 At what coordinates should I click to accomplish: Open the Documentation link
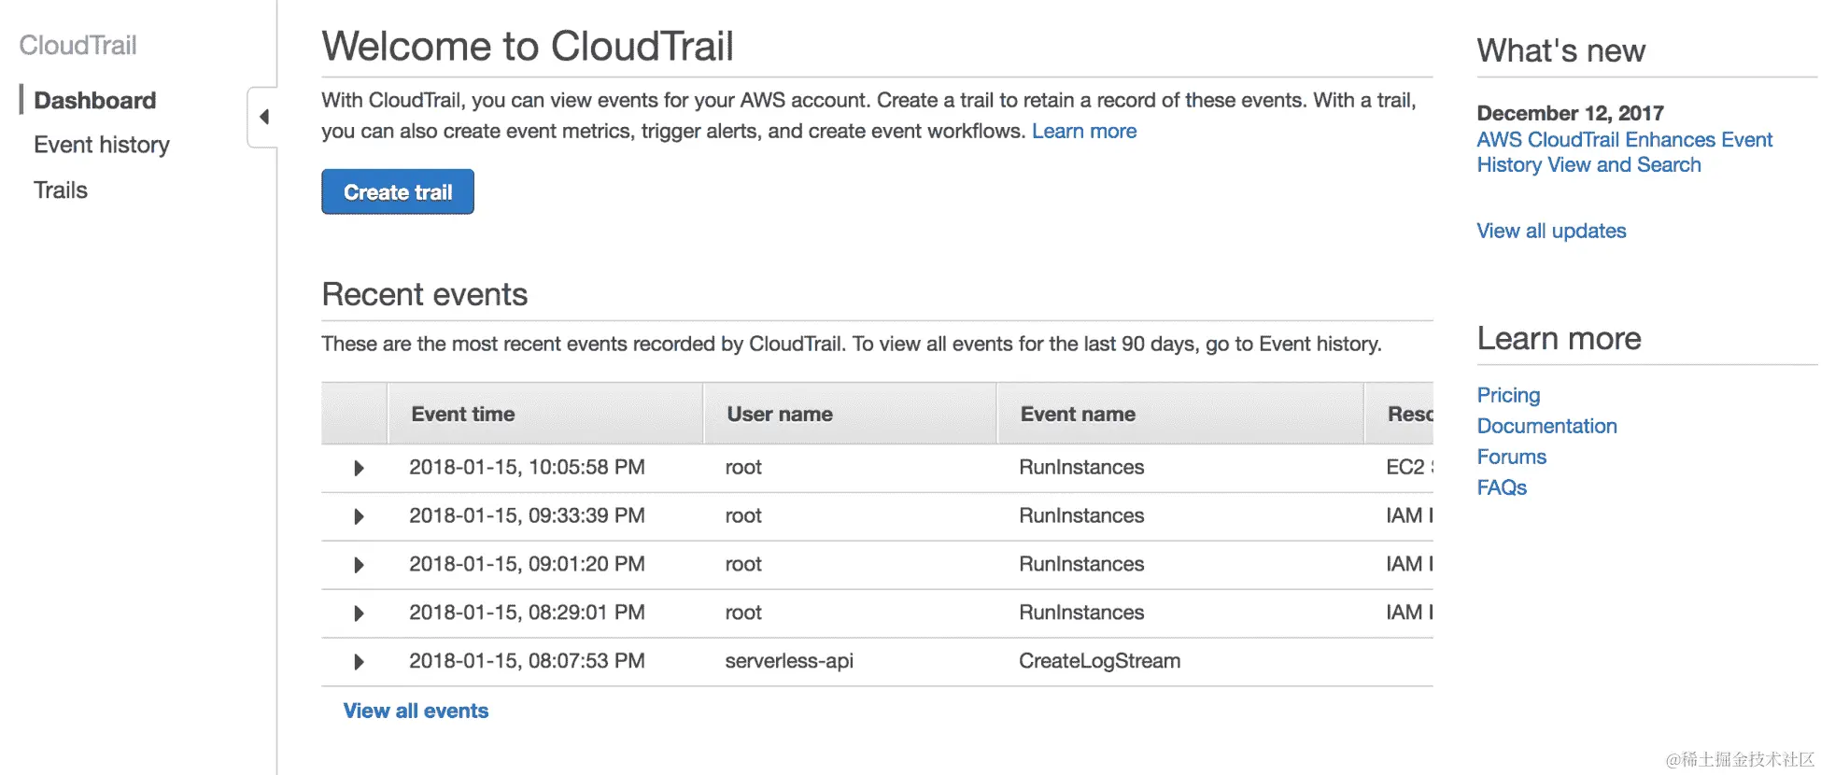point(1546,426)
